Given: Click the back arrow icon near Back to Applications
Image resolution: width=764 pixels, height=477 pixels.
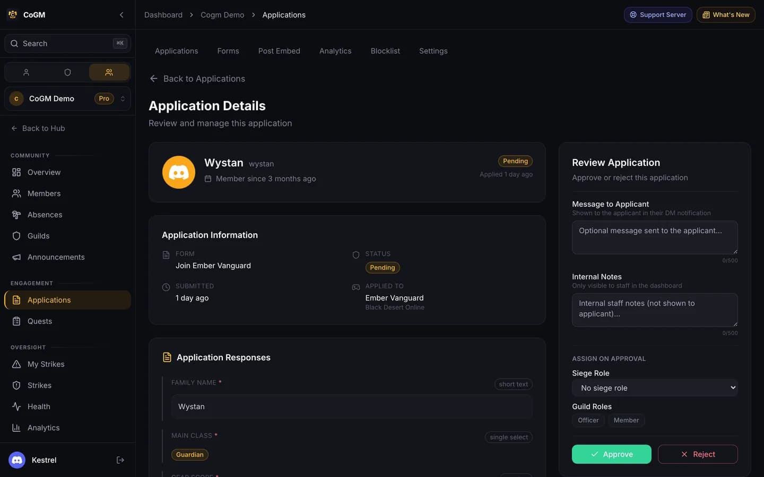Looking at the screenshot, I should pos(154,78).
